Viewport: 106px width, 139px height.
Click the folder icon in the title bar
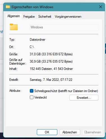pos(8,7)
